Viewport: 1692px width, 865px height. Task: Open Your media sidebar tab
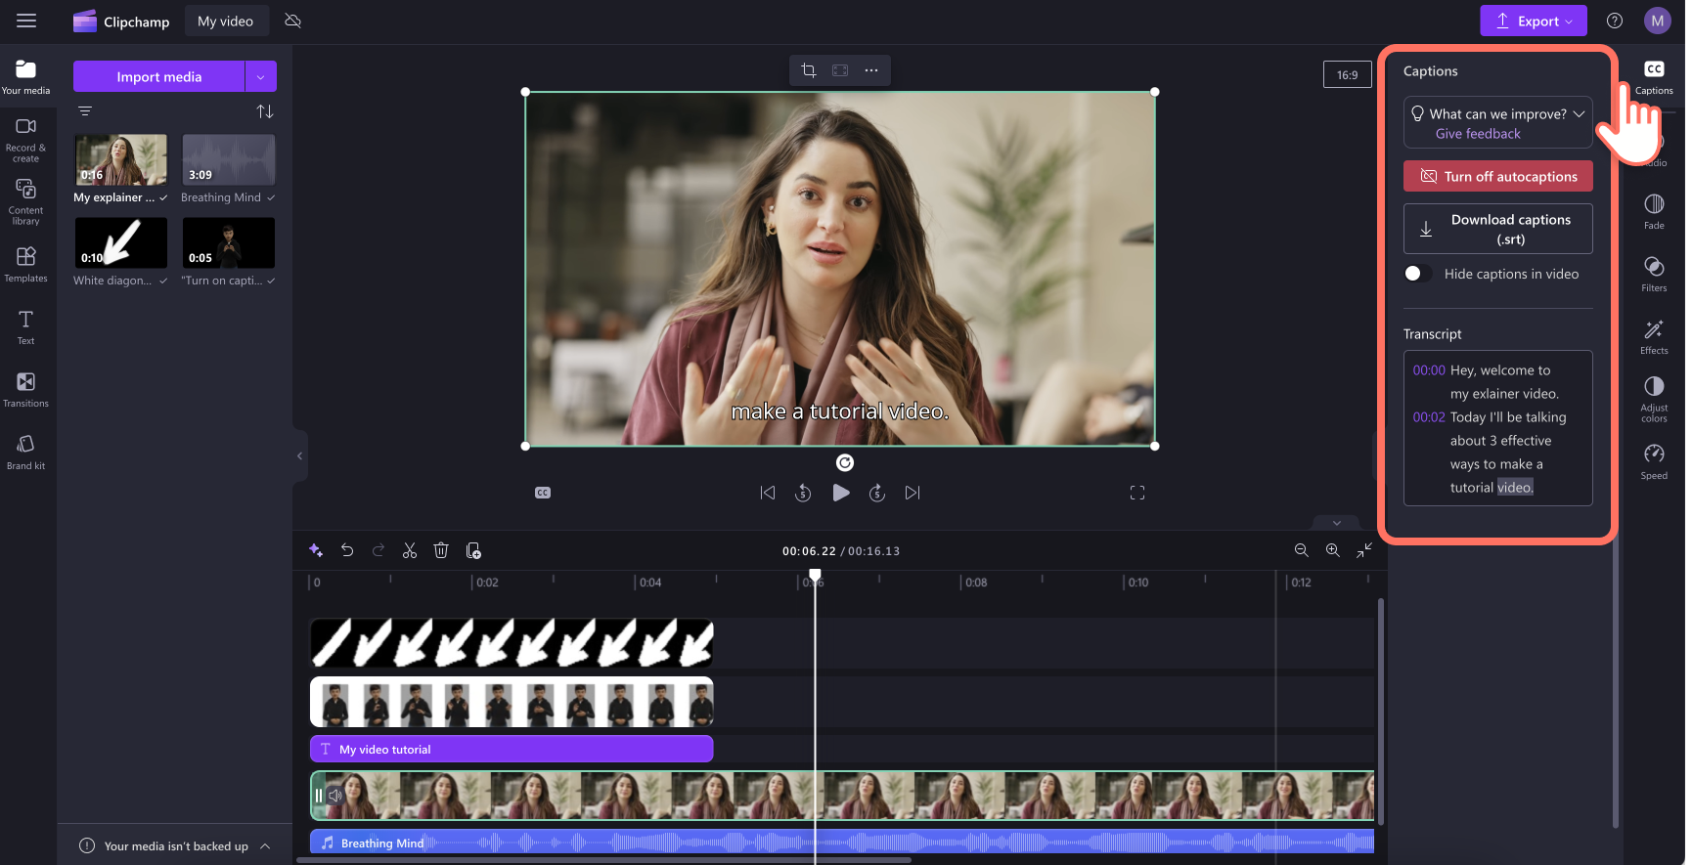tap(26, 77)
